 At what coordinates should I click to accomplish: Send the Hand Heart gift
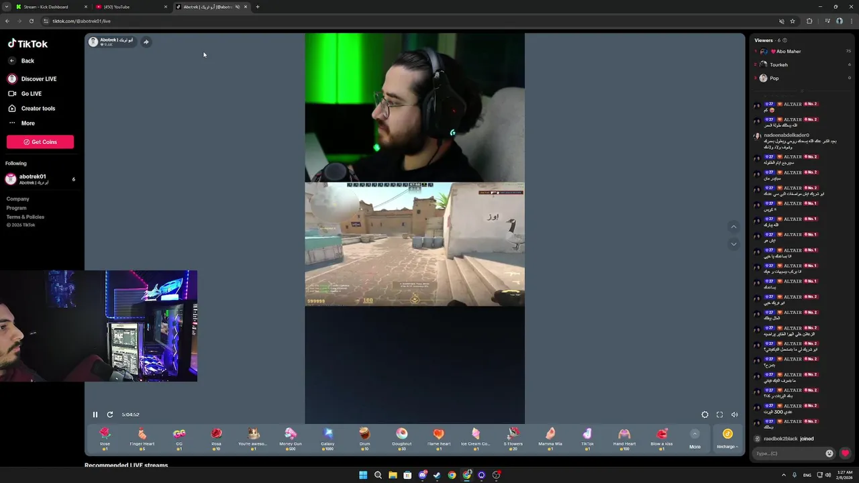(624, 438)
